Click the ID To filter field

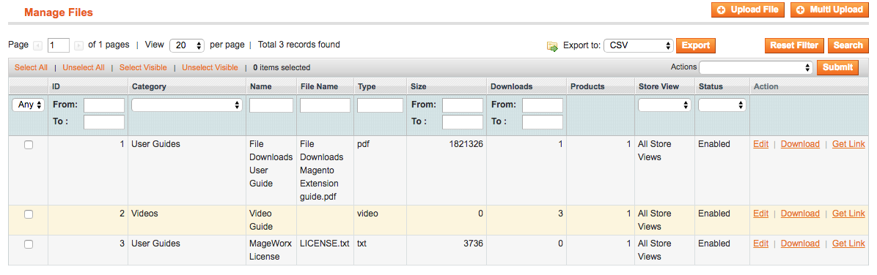104,122
